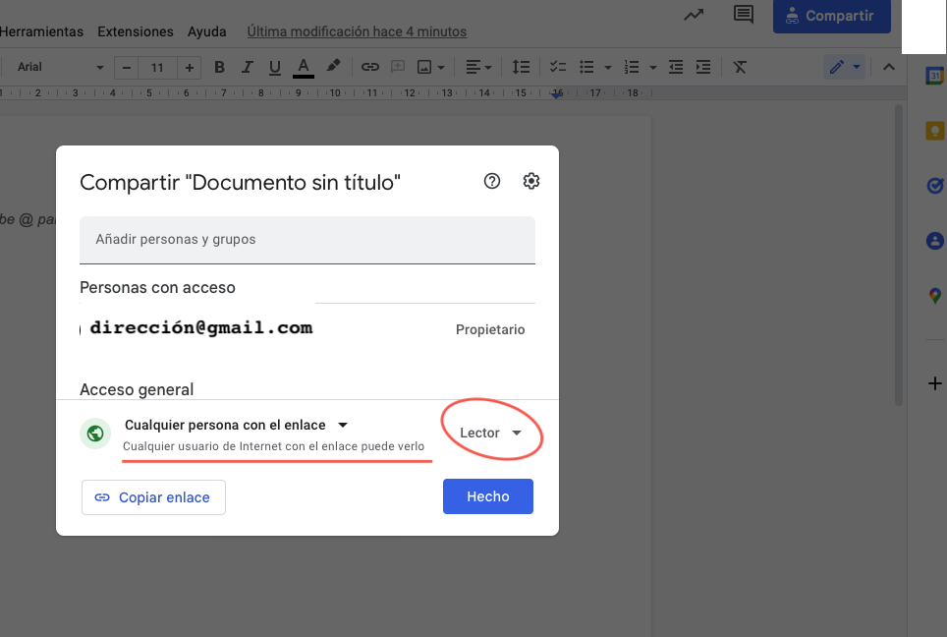Open the 'Cualquier persona con el enlace' dropdown

click(x=236, y=425)
